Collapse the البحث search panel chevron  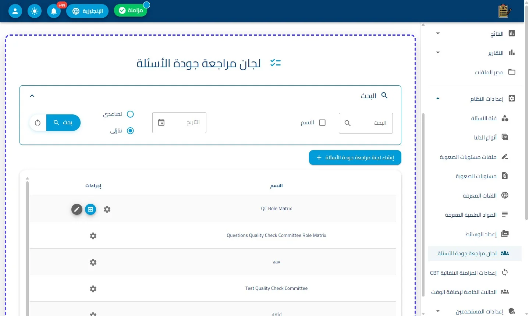point(32,96)
